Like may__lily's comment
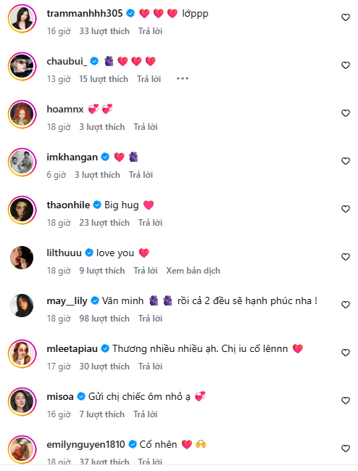The width and height of the screenshot is (358, 471). pyautogui.click(x=346, y=305)
